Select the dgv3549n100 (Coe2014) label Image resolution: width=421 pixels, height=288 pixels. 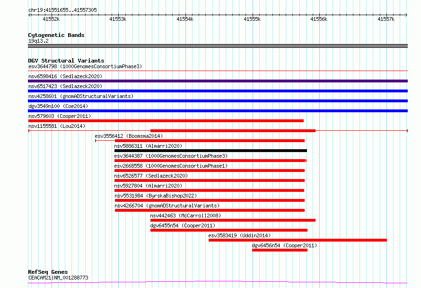click(x=58, y=106)
